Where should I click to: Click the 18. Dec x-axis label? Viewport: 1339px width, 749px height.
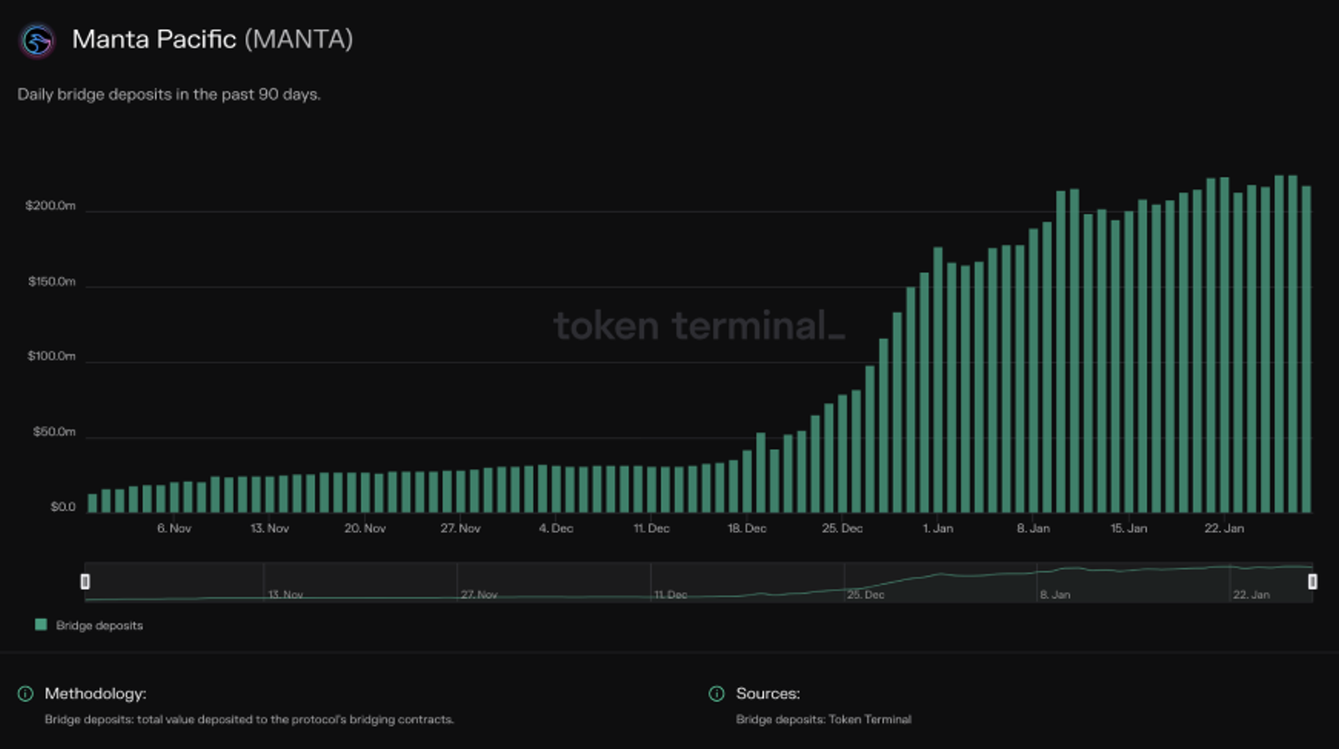point(747,528)
